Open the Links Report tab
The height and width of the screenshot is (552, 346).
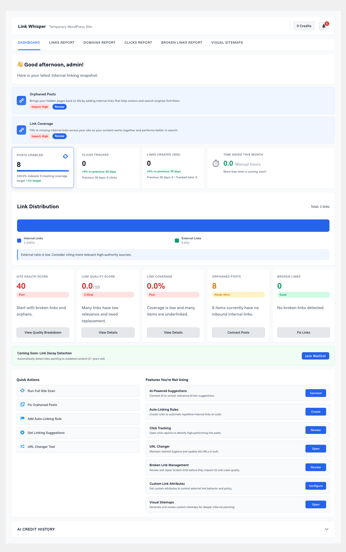(62, 43)
